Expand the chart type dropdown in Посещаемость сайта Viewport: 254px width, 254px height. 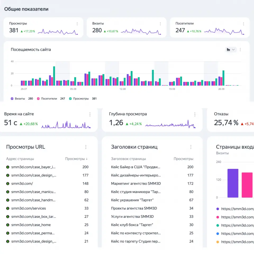click(231, 49)
